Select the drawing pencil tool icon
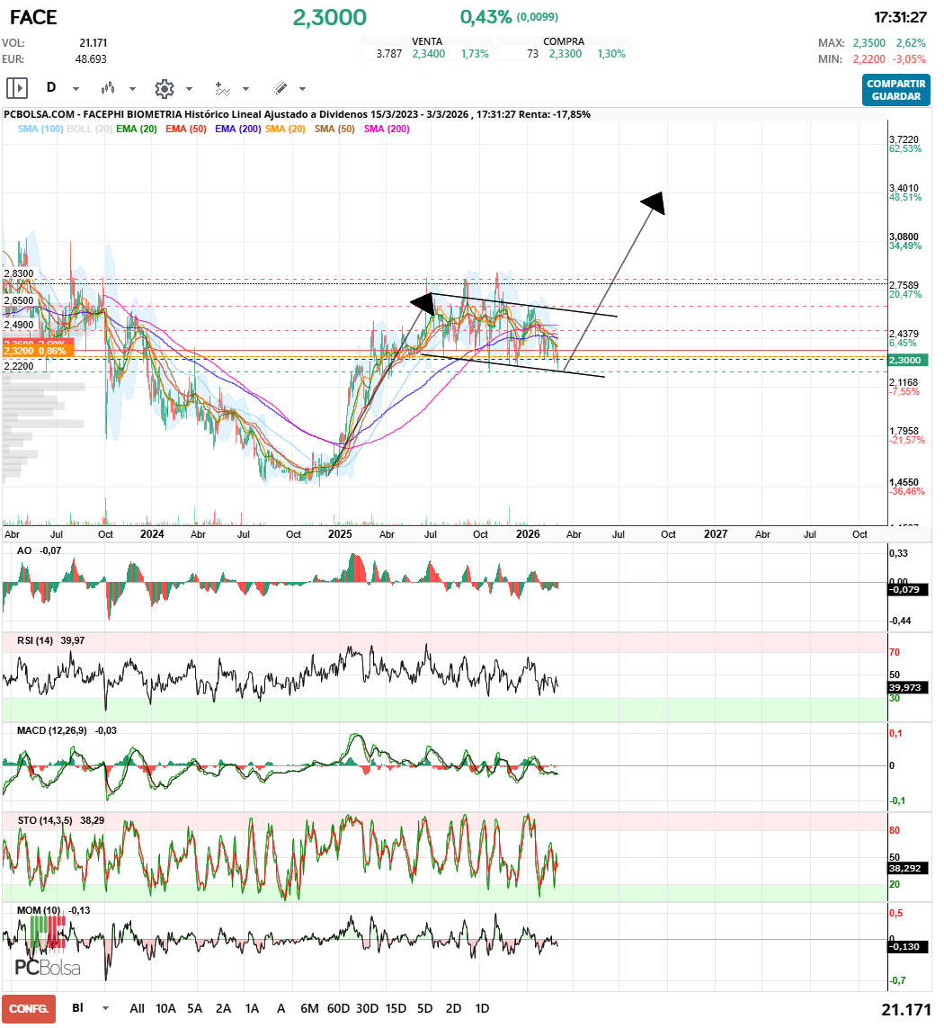This screenshot has height=1028, width=944. click(280, 88)
